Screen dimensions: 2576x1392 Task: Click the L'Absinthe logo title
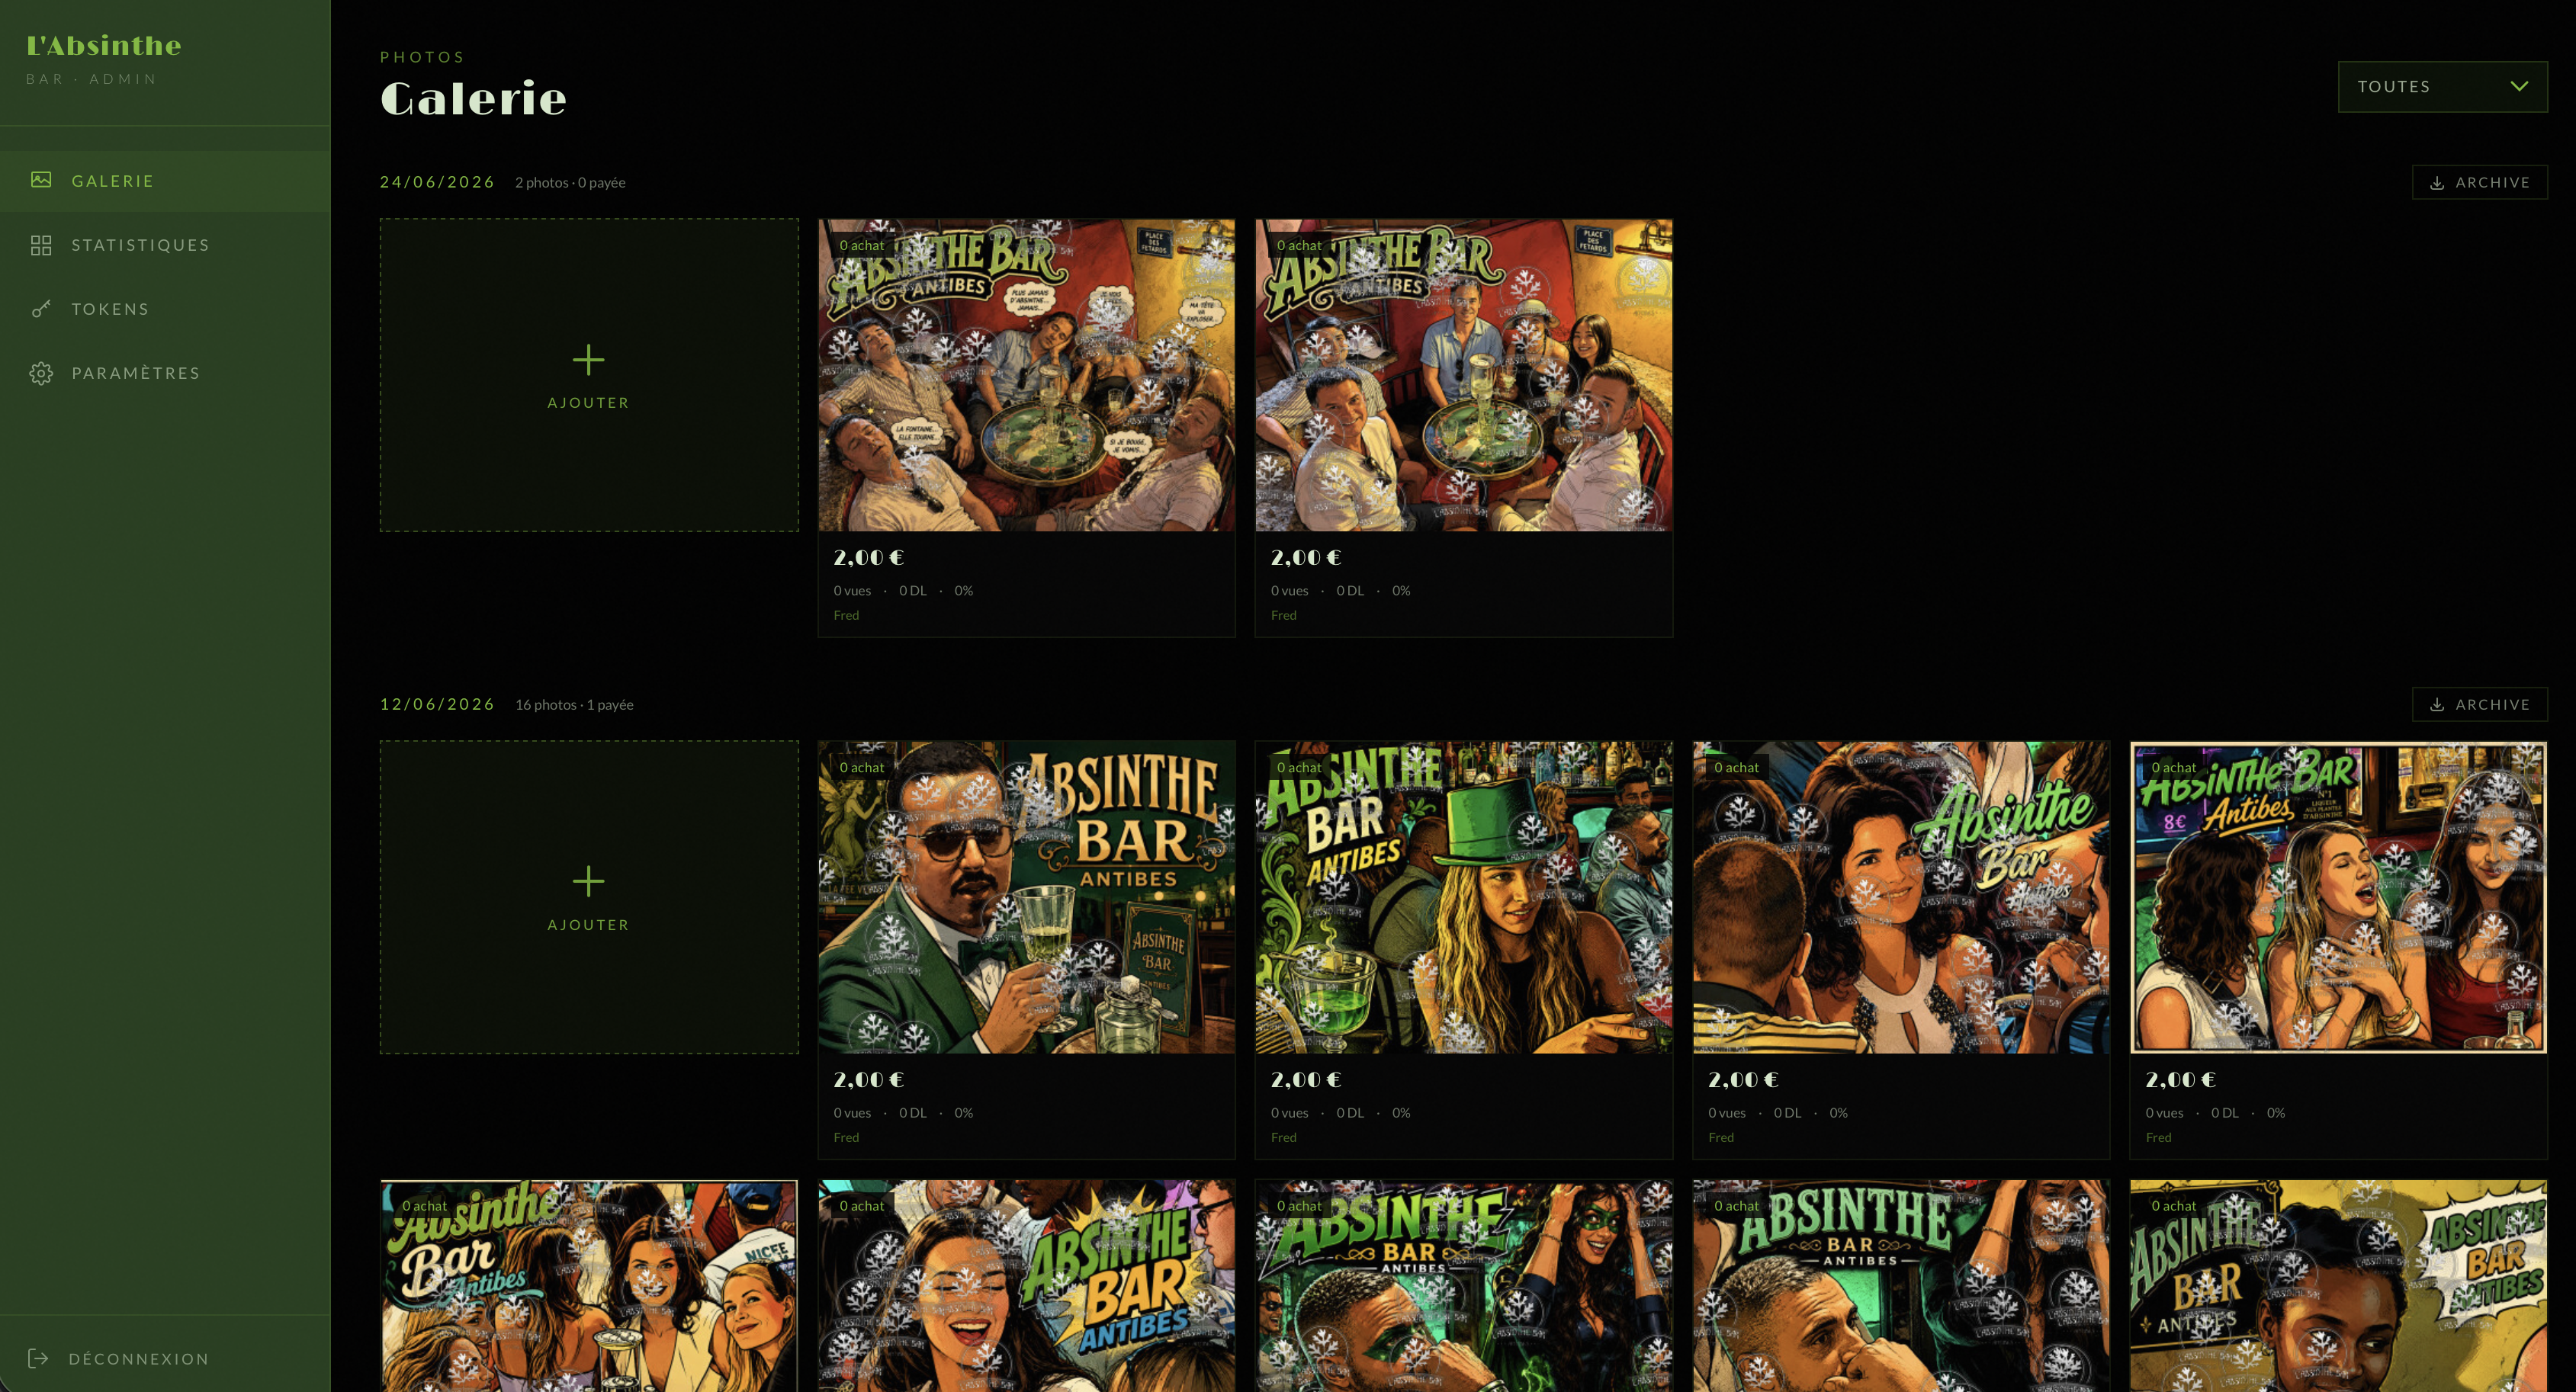point(104,45)
